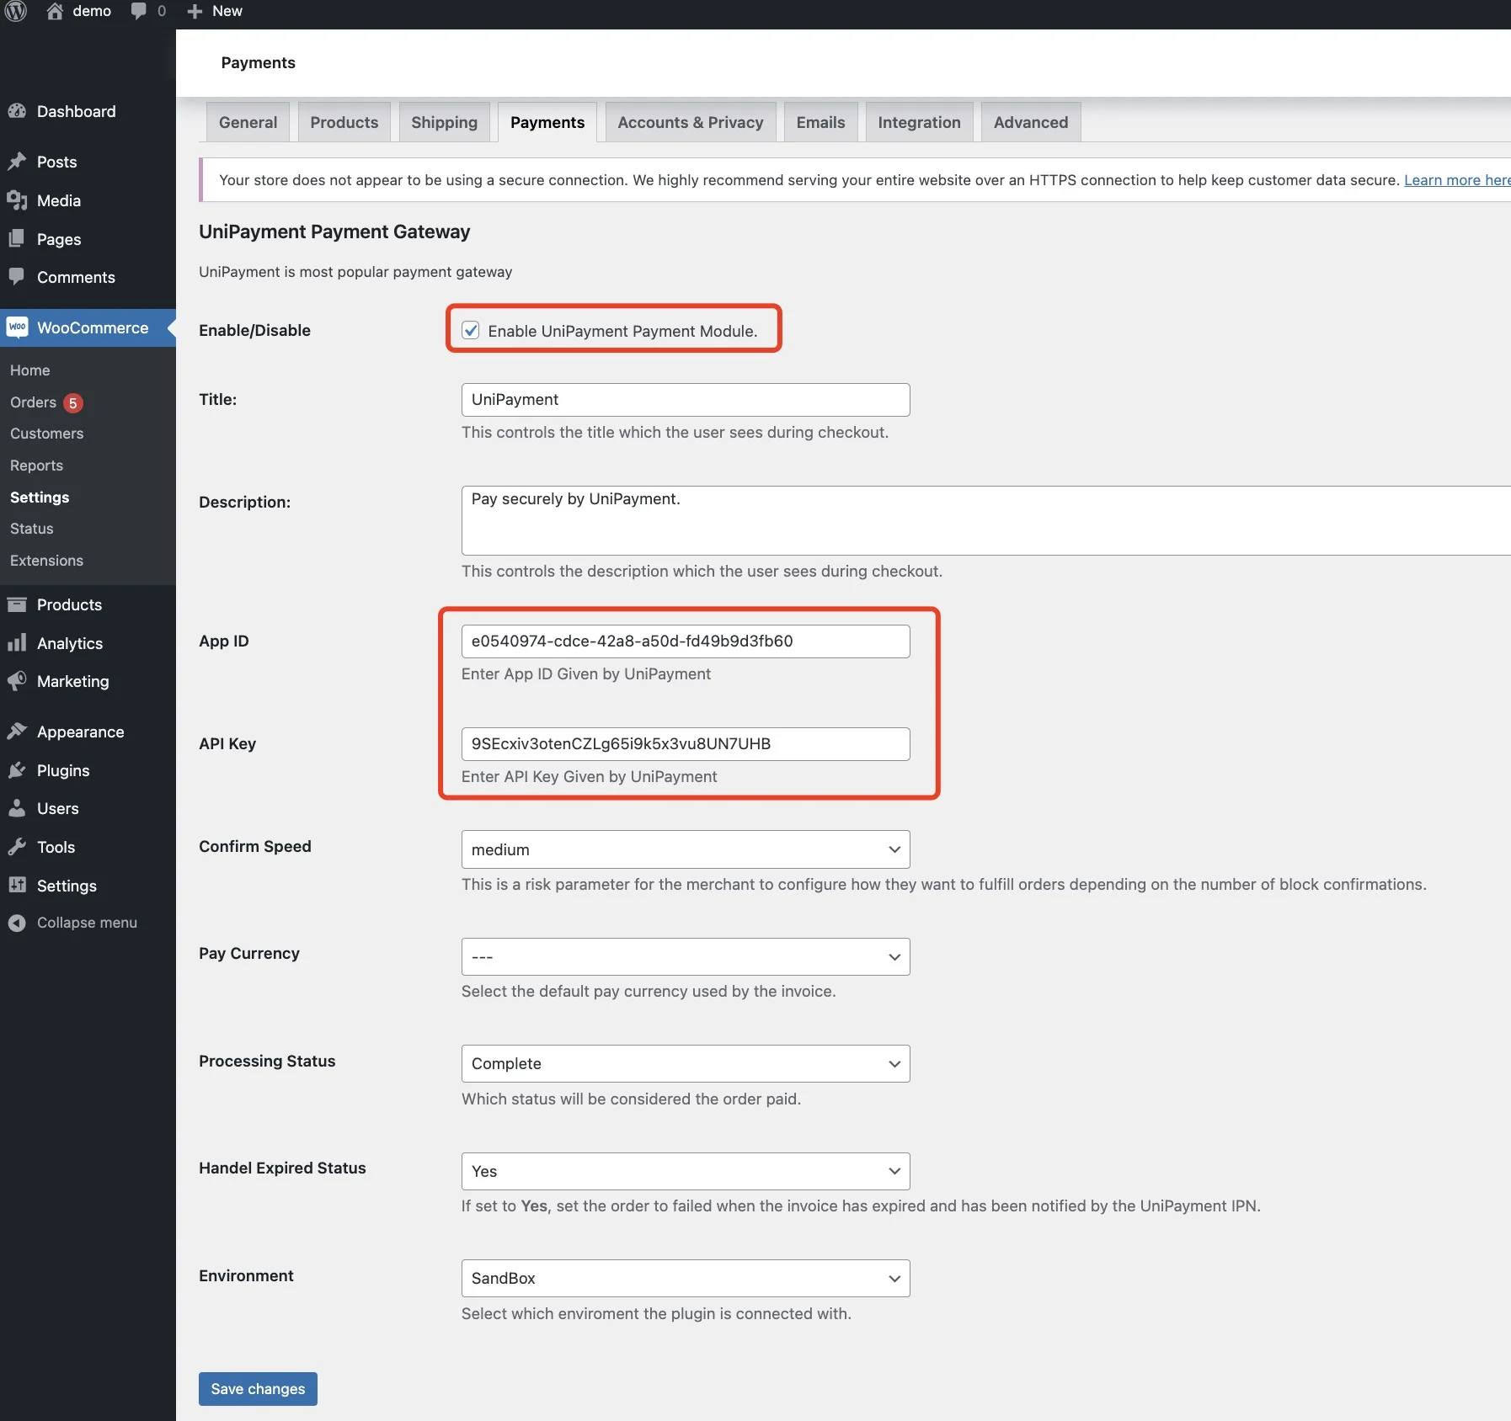This screenshot has height=1421, width=1511.
Task: Open WooCommerce Customers submenu item
Action: [47, 434]
